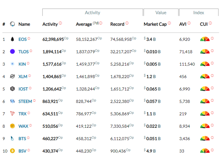Viewport: 220px width, 154px height.
Task: Open the STEEM link
Action: coord(25,101)
